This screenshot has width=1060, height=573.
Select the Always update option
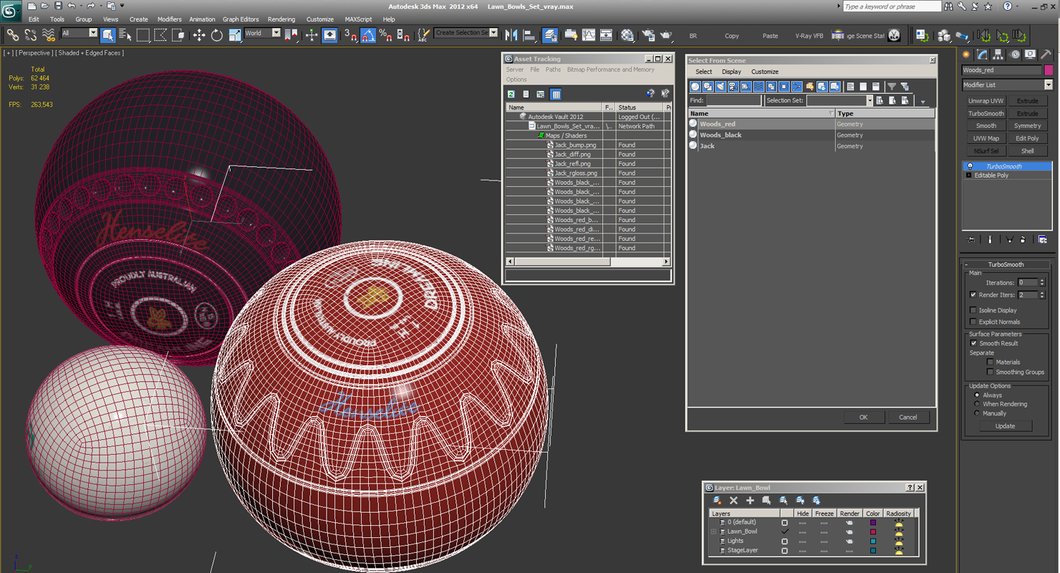(976, 395)
